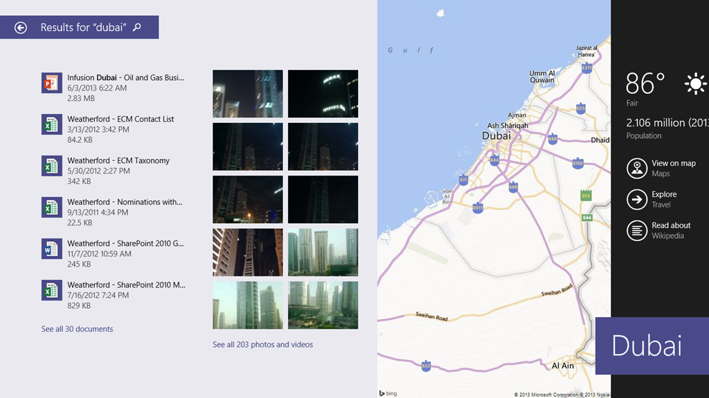This screenshot has width=709, height=398.
Task: Click the E611 highway marker on map
Action: [478, 207]
